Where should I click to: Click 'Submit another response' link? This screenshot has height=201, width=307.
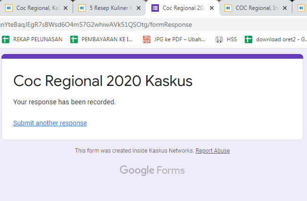[x=50, y=123]
